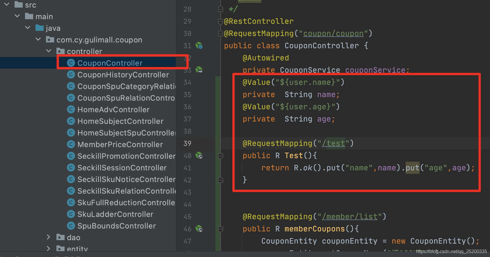Select CouponSpuRelationController file
This screenshot has width=490, height=257.
click(126, 98)
